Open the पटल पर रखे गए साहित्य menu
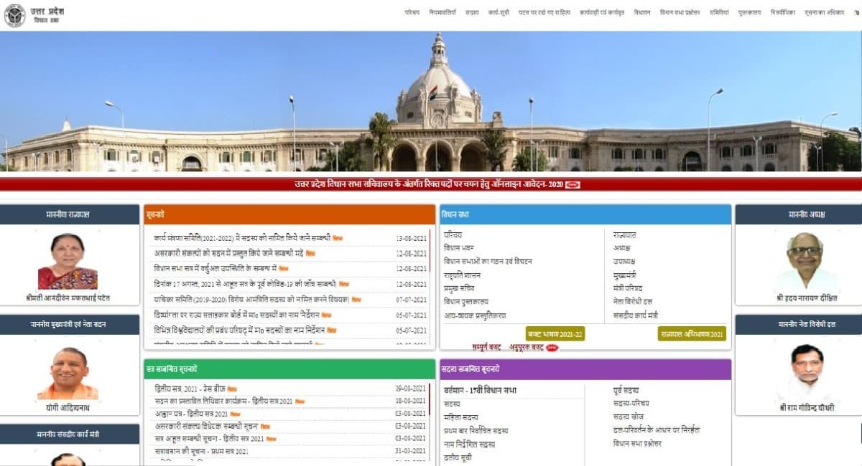The width and height of the screenshot is (862, 466). (544, 12)
